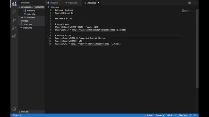The height and width of the screenshot is (117, 209).
Task: Click the Ln 10, Col 2 status entry
Action: click(x=149, y=115)
